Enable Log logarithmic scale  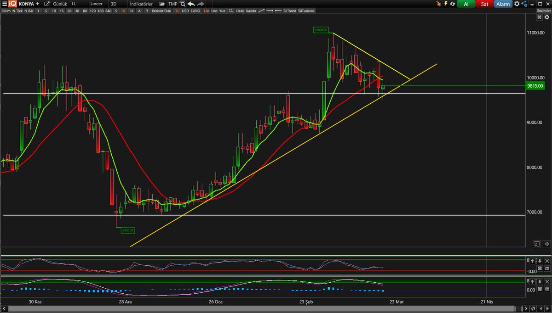(x=214, y=10)
